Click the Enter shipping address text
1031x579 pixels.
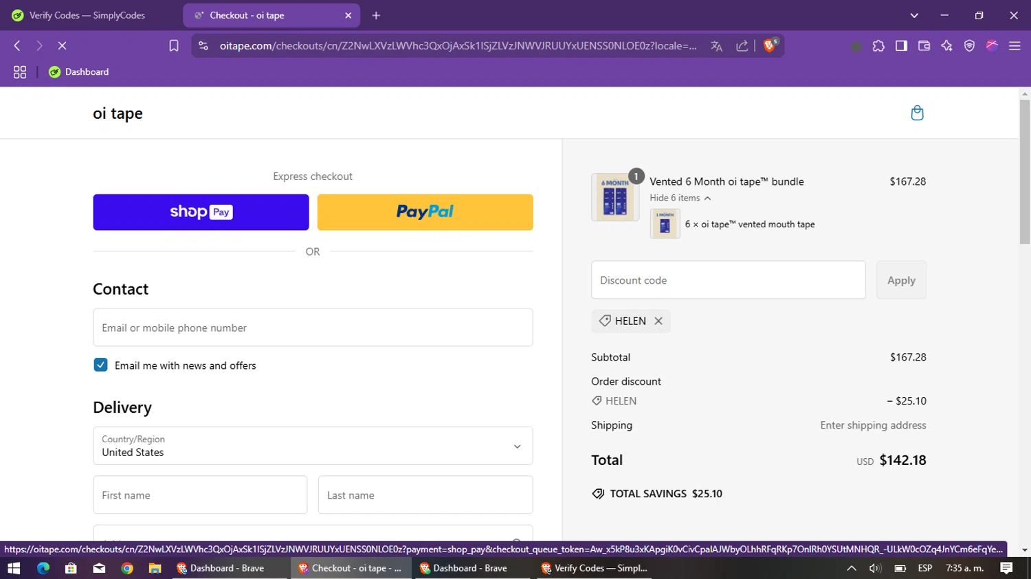873,425
